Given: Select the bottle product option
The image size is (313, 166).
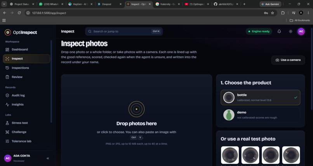Looking at the screenshot, I should click(x=260, y=97).
